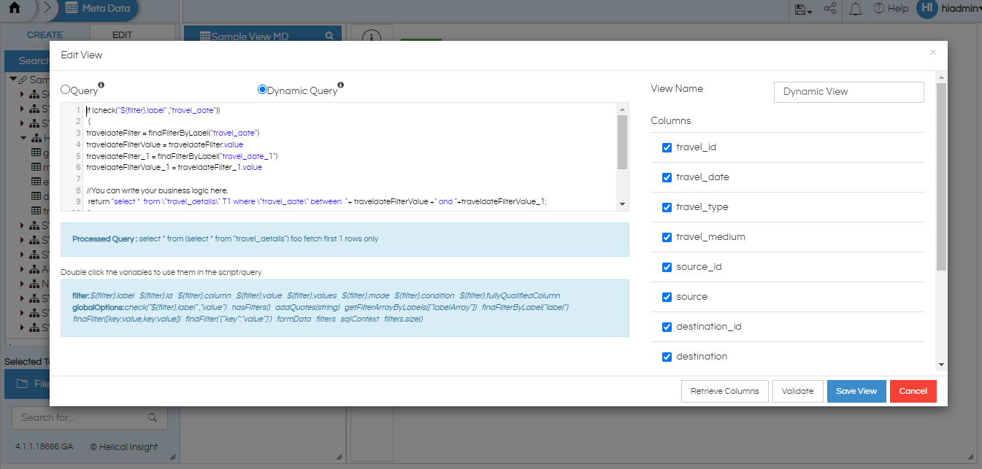Go to the home page icon

[x=13, y=8]
